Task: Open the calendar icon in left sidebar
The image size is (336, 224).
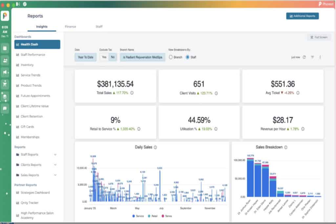Action: 5,48
